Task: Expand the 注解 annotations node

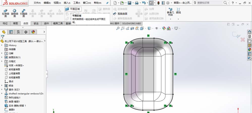Action: click(x=2, y=53)
